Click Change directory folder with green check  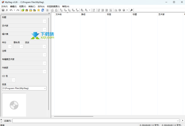click(x=23, y=10)
